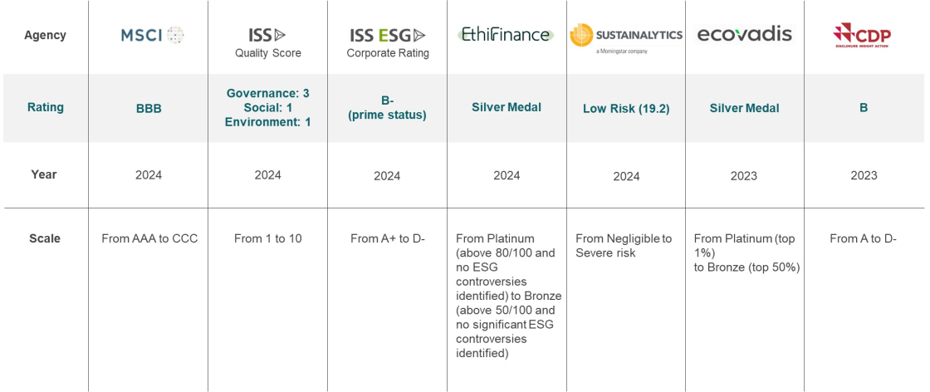
Task: Click the CDP logo
Action: 863,36
